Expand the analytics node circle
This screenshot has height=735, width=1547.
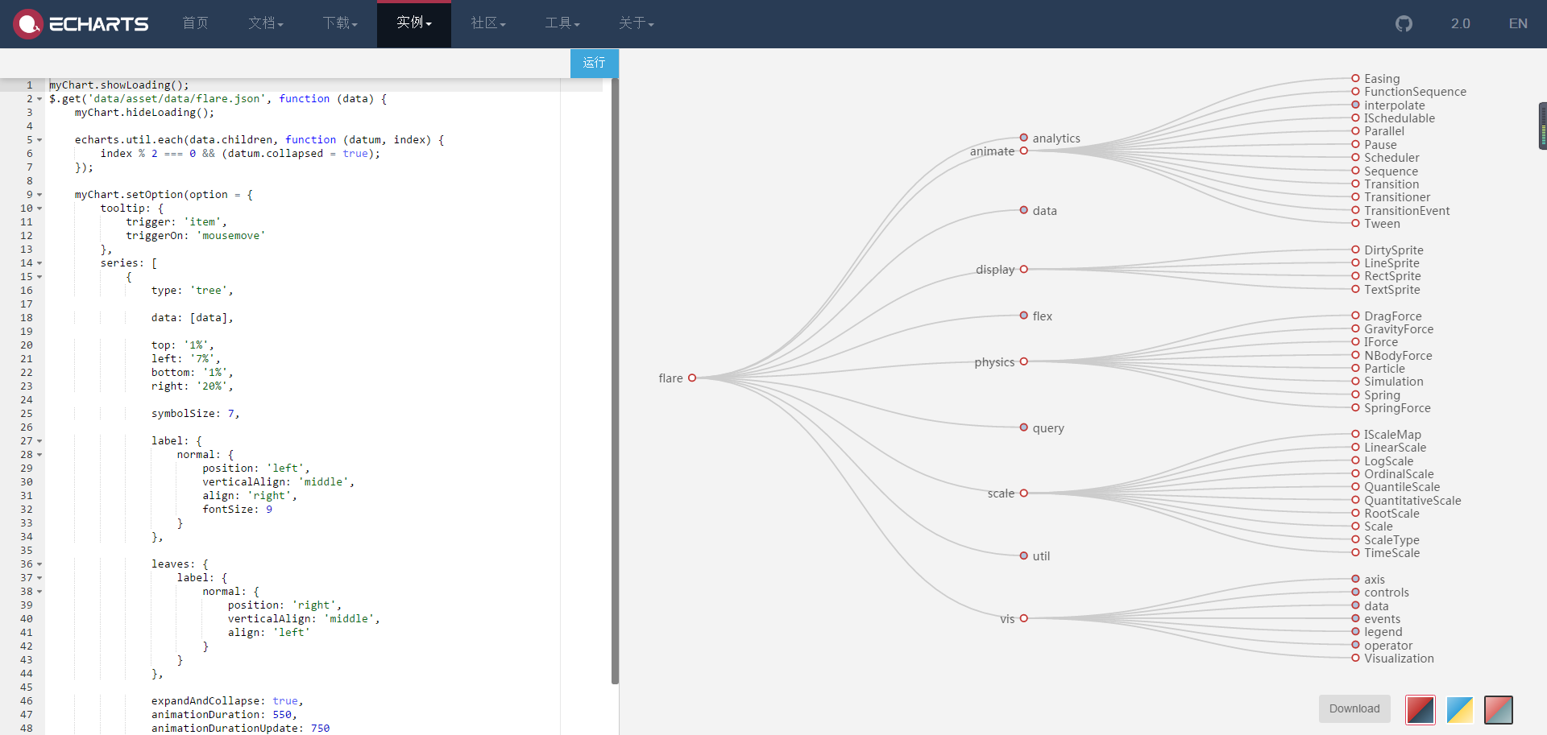click(1024, 138)
